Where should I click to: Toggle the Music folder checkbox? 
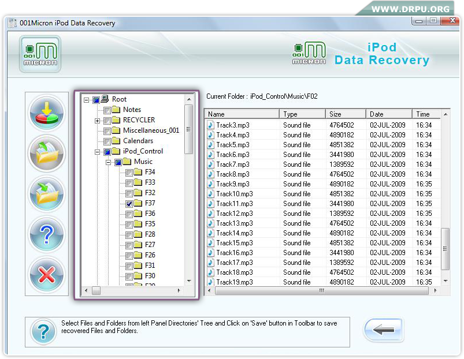[118, 162]
